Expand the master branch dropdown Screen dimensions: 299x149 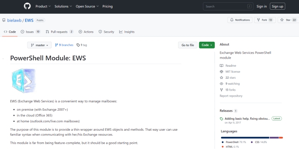point(39,45)
